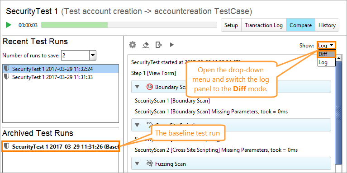Click shield icon of the baseline run
347x173 pixels.
tap(7, 146)
